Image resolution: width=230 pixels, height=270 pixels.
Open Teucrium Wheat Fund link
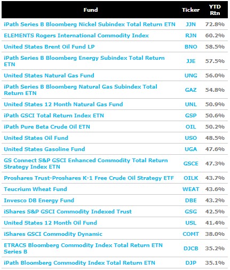[35, 189]
